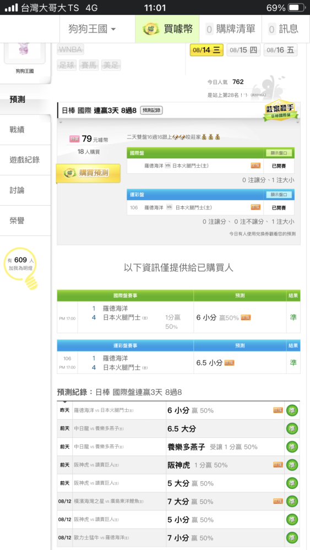This screenshot has height=550, width=310.
Task: Expand 顯示盤口 in 運彩盤 section
Action: click(x=279, y=195)
